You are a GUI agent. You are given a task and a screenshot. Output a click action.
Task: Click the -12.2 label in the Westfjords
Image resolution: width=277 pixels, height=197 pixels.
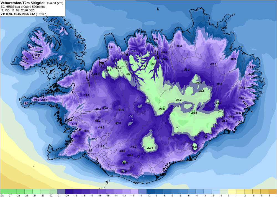click(63, 29)
